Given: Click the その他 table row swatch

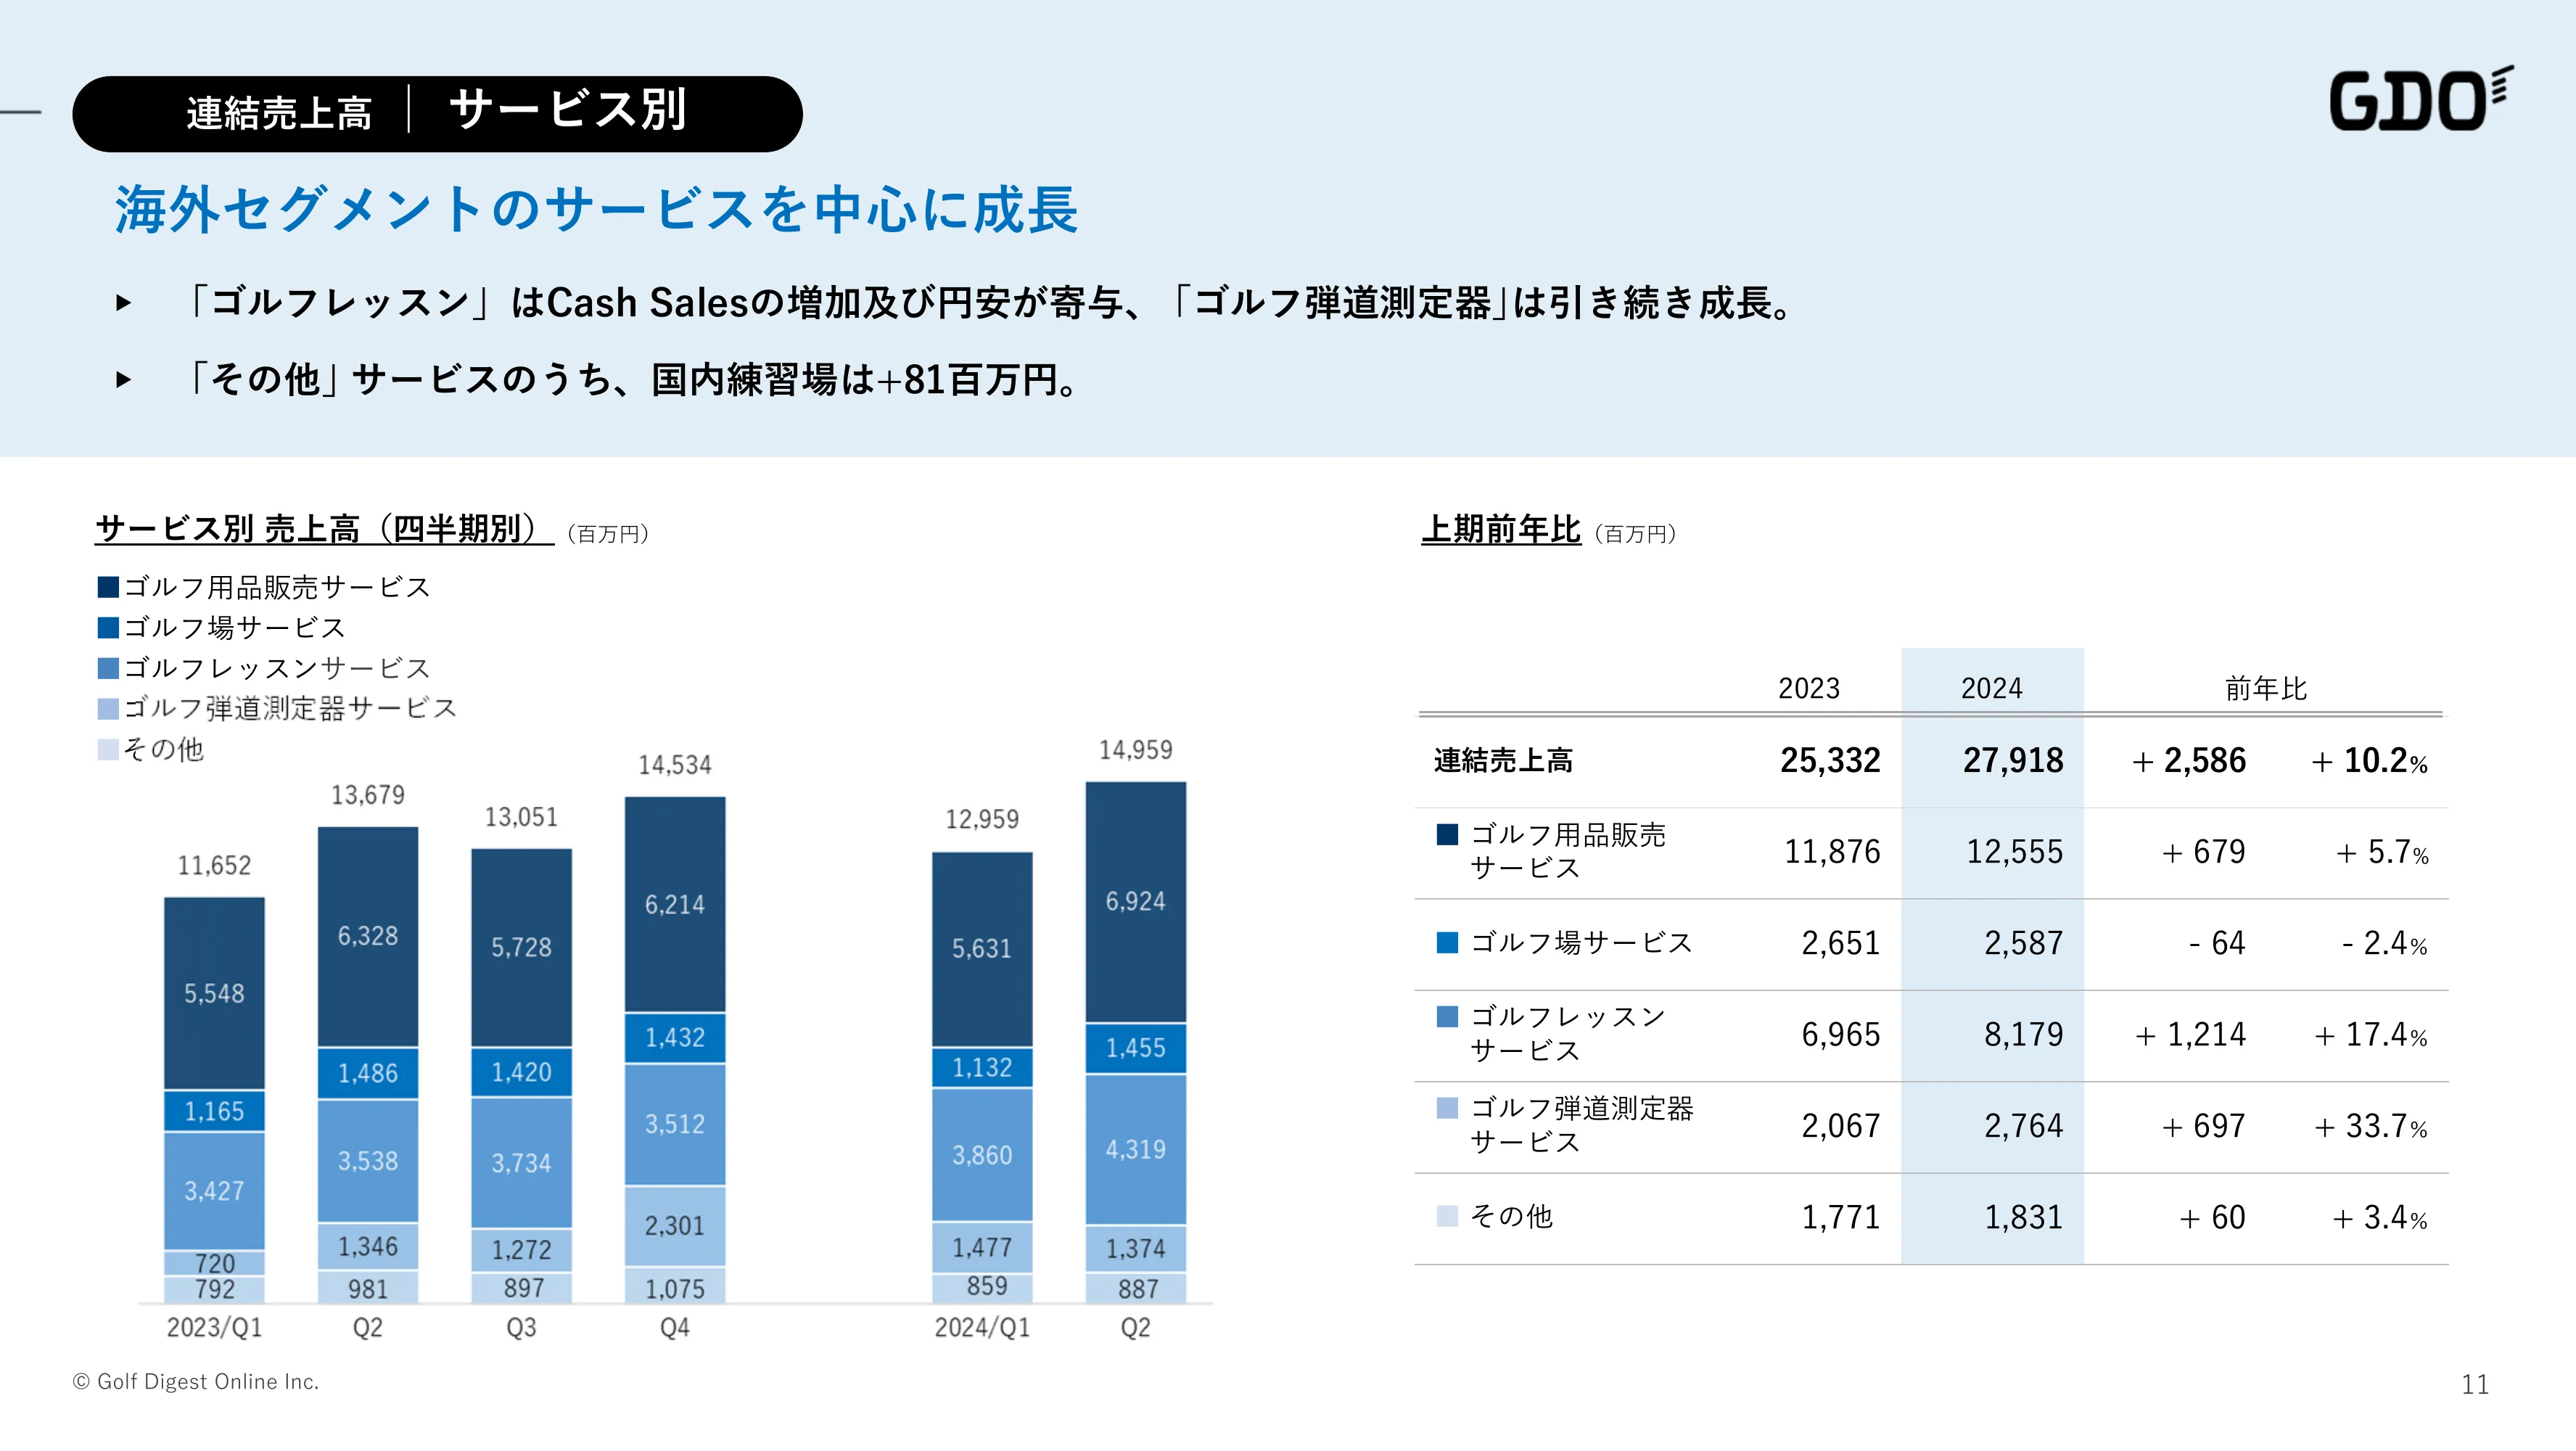Looking at the screenshot, I should tap(1447, 1217).
